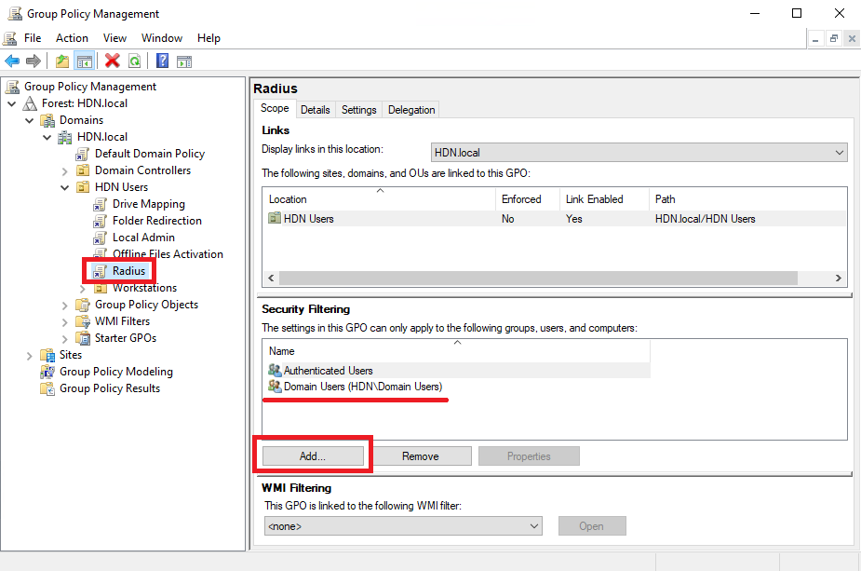Viewport: 861px width, 571px height.
Task: Click the console icon beside File menu
Action: click(10, 38)
